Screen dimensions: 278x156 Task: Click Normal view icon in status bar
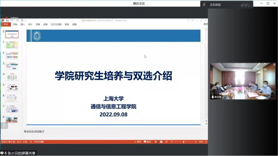point(156,142)
